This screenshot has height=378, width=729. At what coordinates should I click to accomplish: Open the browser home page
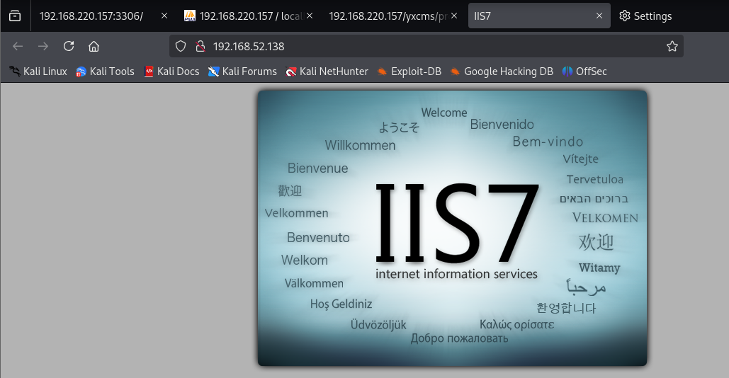94,46
